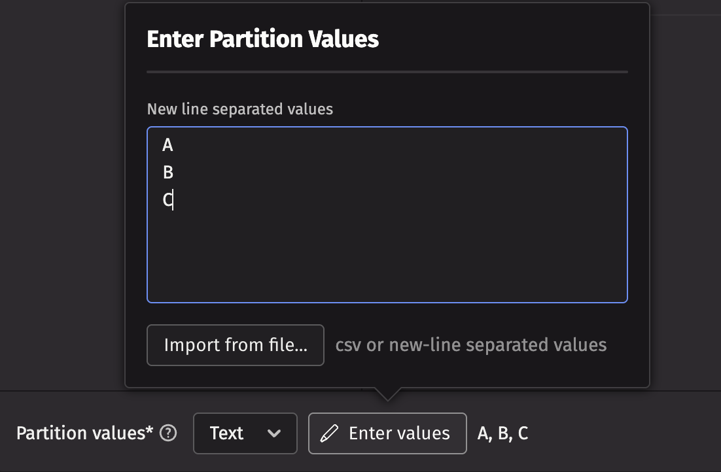Click the Partition values field label

click(84, 433)
